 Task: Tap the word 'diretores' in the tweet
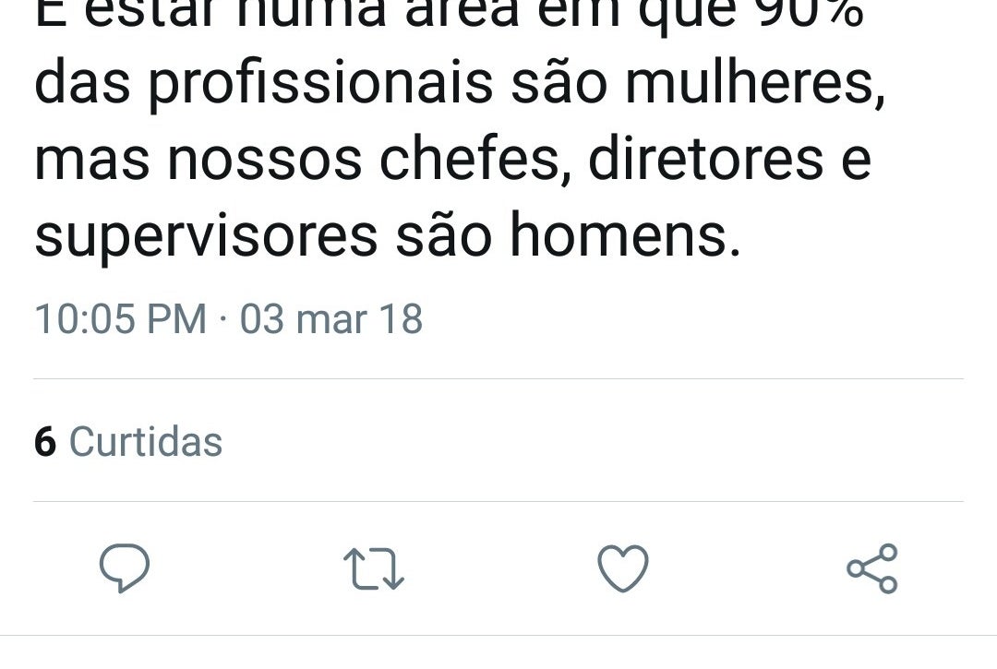(706, 159)
